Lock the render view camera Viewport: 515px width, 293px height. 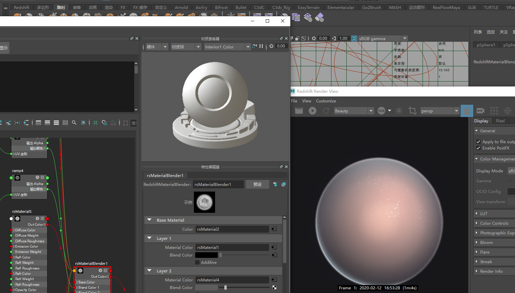coord(467,111)
